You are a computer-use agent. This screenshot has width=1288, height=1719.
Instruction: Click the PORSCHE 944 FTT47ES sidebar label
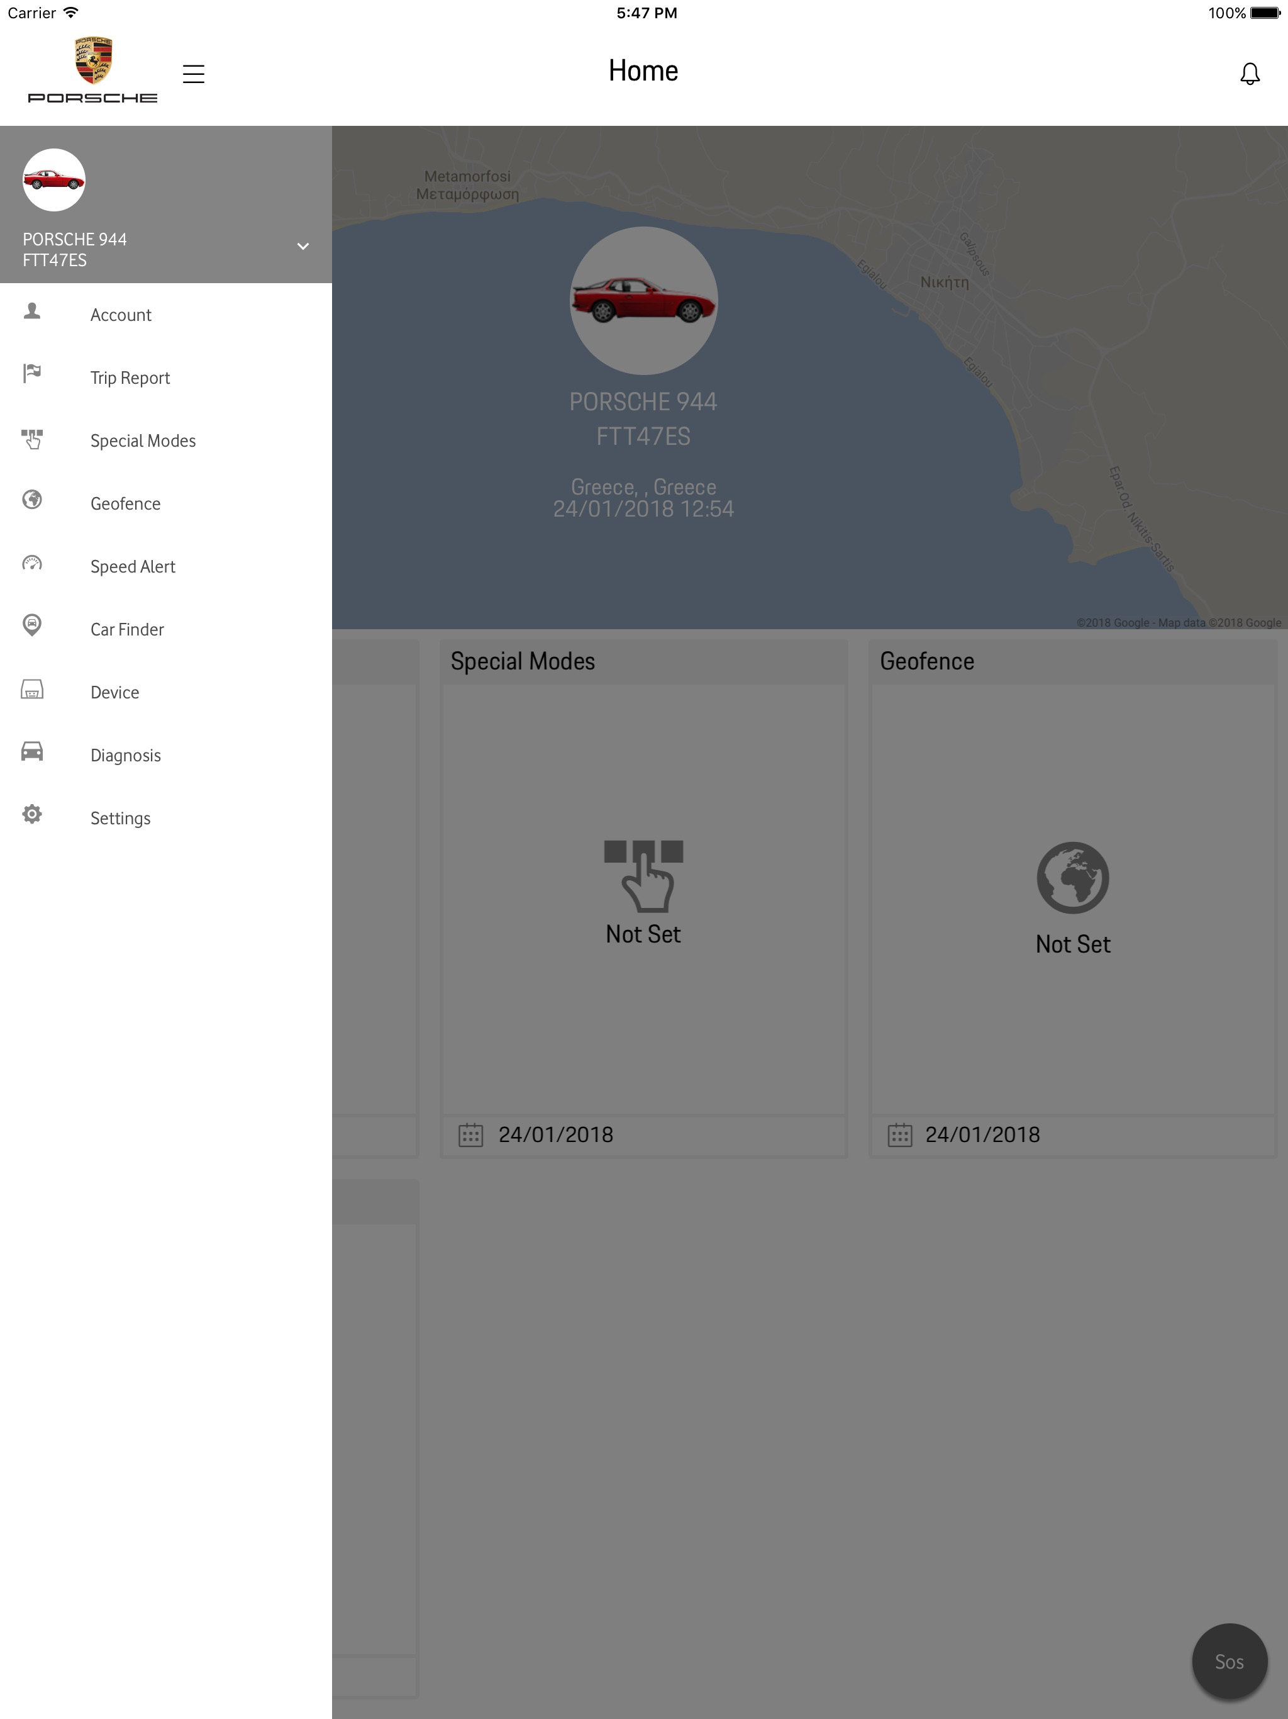(x=75, y=249)
